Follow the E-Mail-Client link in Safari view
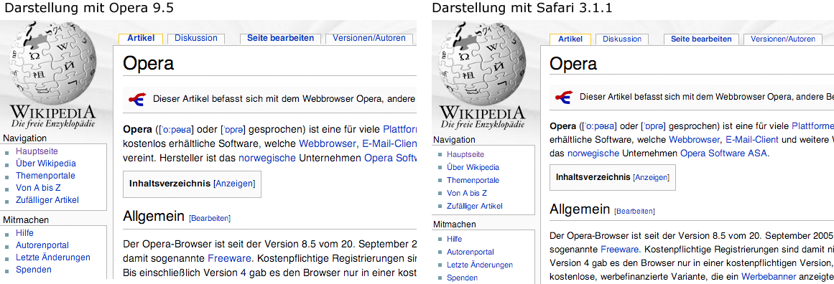Viewport: 834px width, 284px height. (751, 140)
